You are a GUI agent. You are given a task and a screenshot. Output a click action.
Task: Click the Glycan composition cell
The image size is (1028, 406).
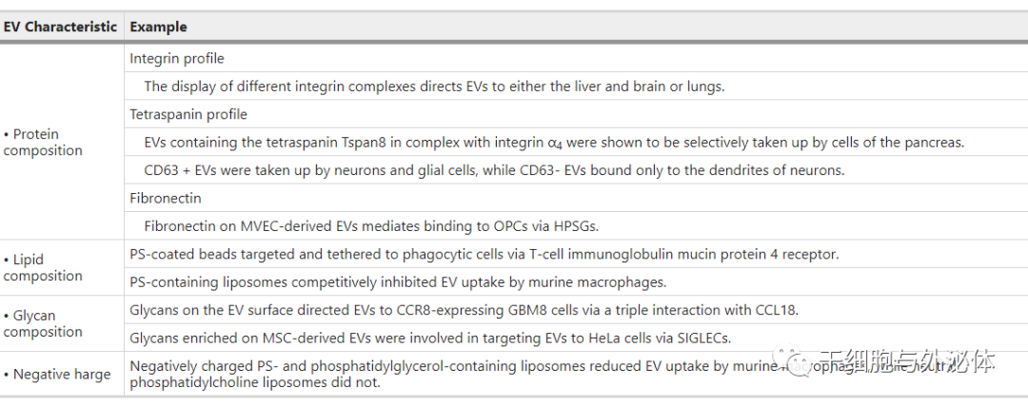pos(62,323)
